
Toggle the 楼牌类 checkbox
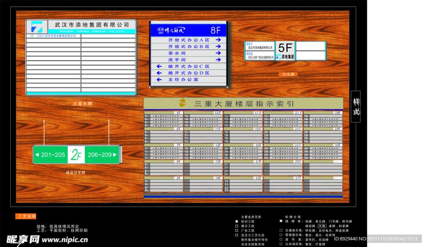coord(281,221)
